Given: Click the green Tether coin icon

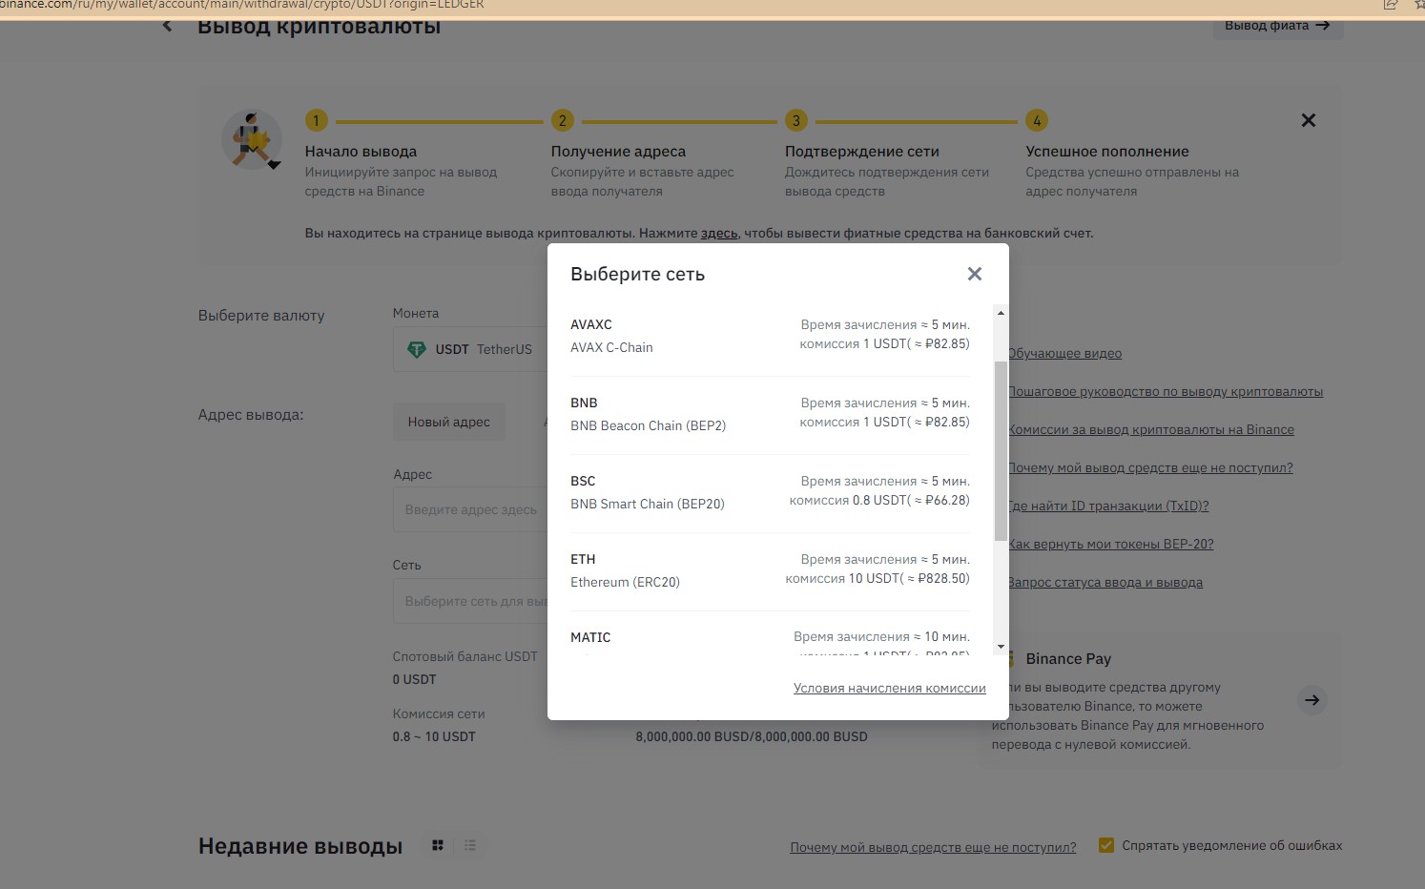Looking at the screenshot, I should click(x=417, y=350).
